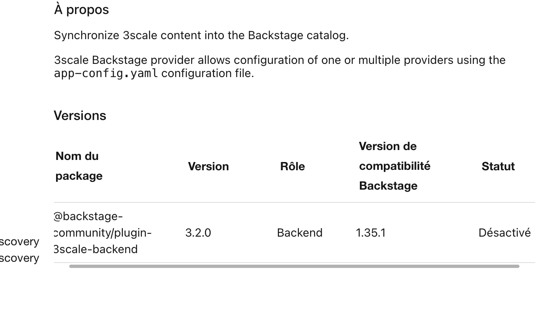Click the plugin-3scale-backend package name cell
The height and width of the screenshot is (310, 545).
tap(103, 233)
